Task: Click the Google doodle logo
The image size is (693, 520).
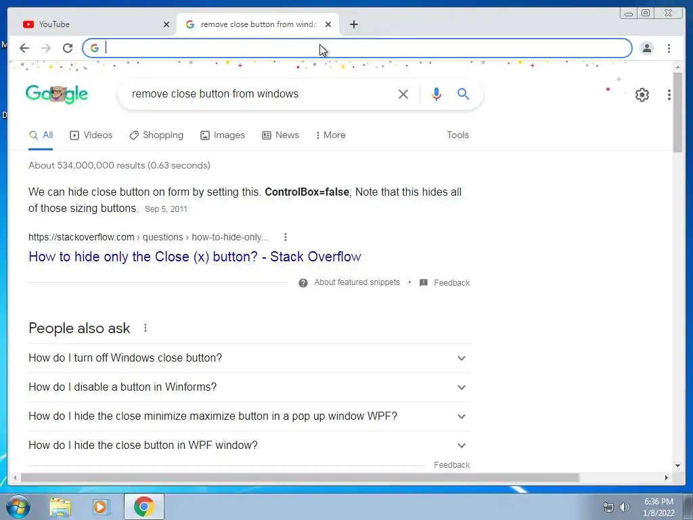Action: click(57, 93)
